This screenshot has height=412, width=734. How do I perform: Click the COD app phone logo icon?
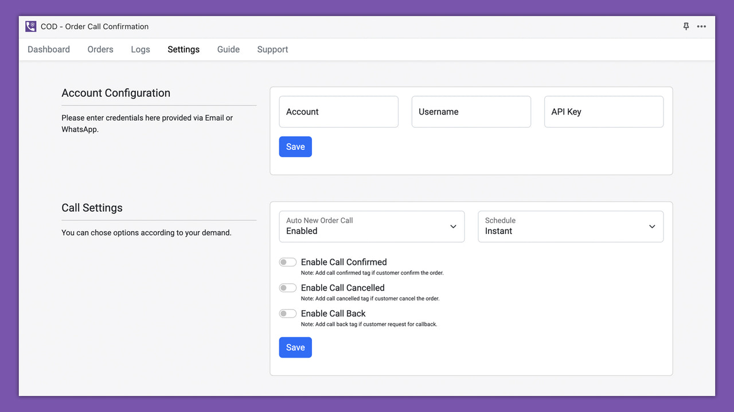click(30, 26)
